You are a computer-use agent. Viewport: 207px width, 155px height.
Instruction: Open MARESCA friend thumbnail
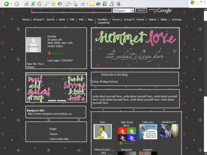[170, 131]
